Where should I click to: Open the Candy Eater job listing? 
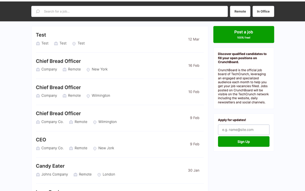pos(50,166)
